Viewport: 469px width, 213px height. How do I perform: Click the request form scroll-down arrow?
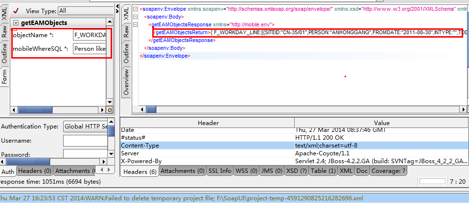(110, 103)
